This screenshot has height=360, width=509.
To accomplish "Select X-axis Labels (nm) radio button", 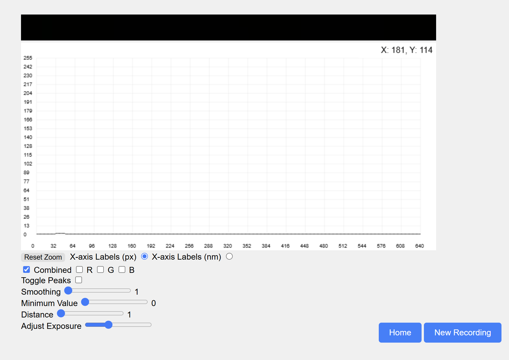I will (x=229, y=257).
